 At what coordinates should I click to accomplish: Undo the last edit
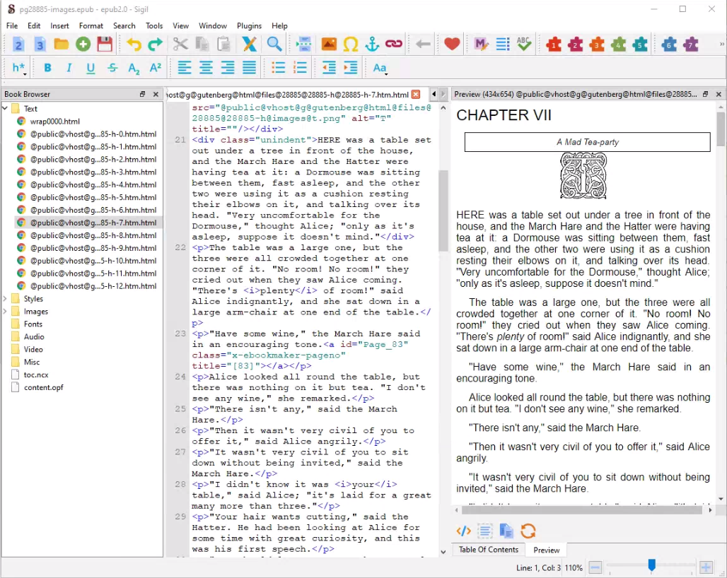click(x=134, y=43)
